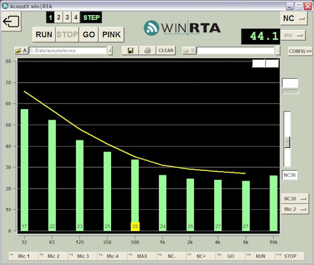This screenshot has height=265, width=314.
Task: Select F2 Mic 2 function key
Action: click(53, 256)
